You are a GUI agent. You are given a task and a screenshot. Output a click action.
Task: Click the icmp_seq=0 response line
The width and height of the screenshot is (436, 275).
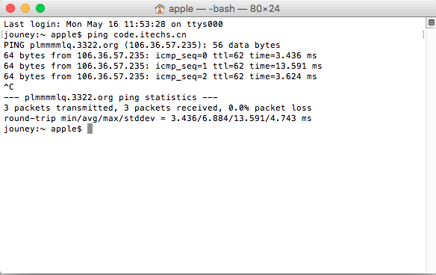[161, 55]
